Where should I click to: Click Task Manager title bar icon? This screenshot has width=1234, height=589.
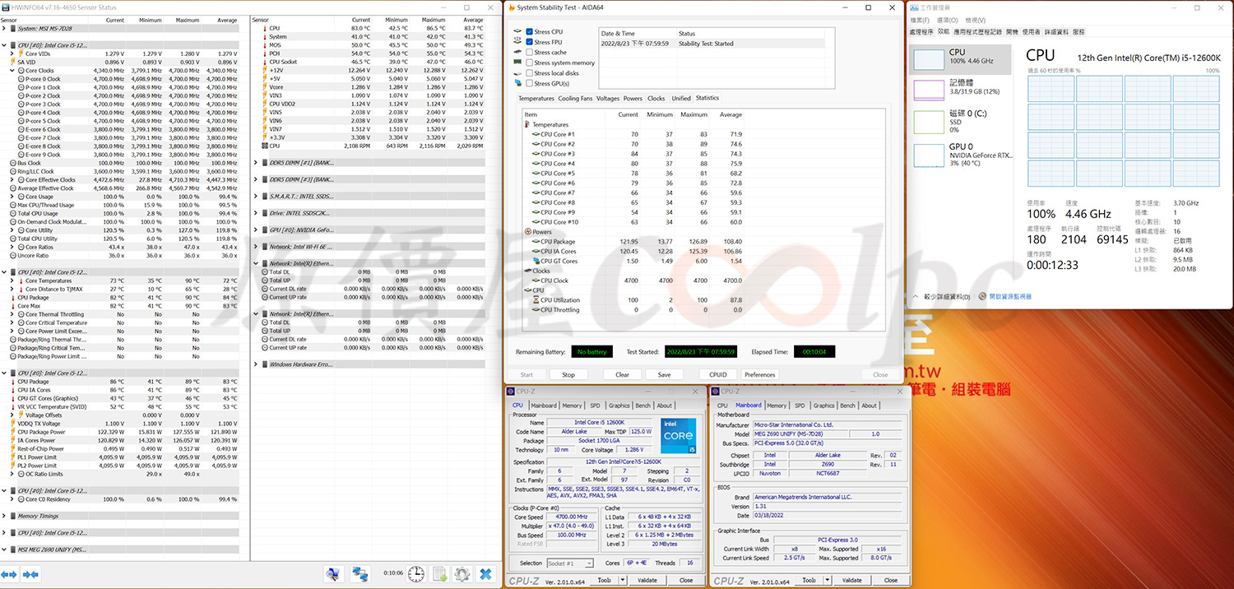tap(915, 7)
